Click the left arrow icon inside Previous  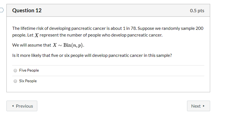click(13, 106)
